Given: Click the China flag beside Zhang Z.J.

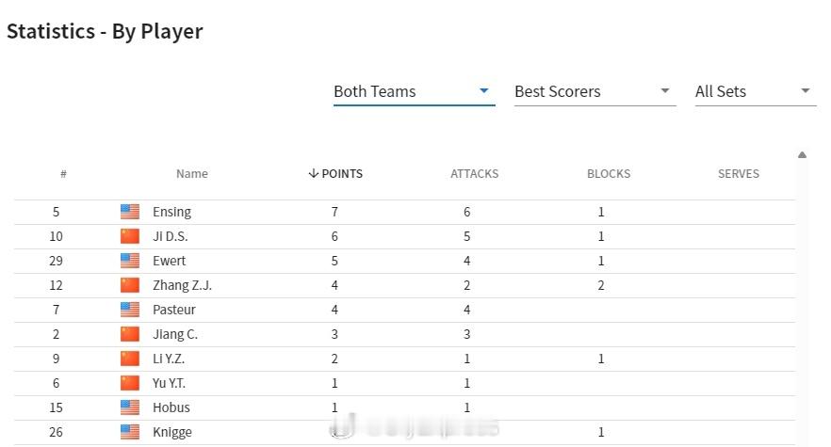Looking at the screenshot, I should click(130, 285).
